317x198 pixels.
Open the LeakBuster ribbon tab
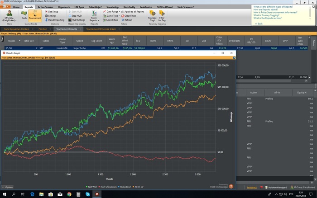[x=146, y=7]
